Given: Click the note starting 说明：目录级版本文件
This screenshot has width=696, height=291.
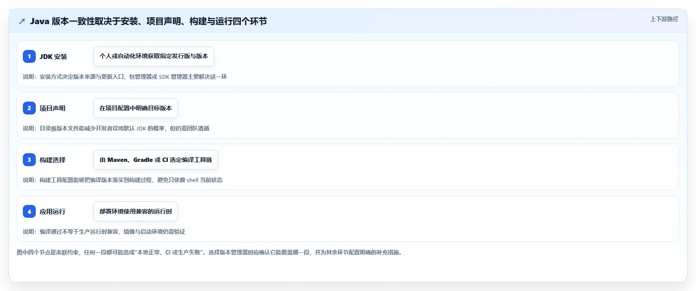Looking at the screenshot, I should click(116, 128).
